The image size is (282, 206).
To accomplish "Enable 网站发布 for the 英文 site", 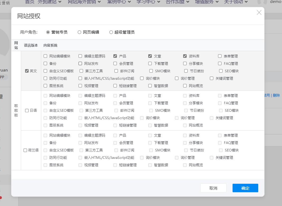I will point(80,64).
